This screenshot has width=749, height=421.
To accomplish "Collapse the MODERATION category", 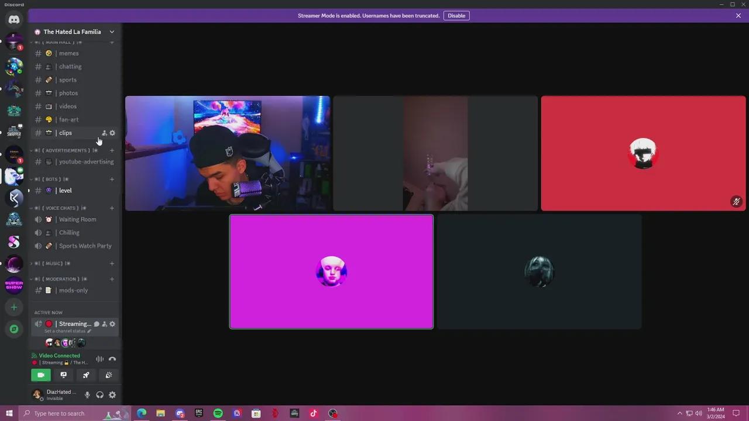I will (x=59, y=279).
